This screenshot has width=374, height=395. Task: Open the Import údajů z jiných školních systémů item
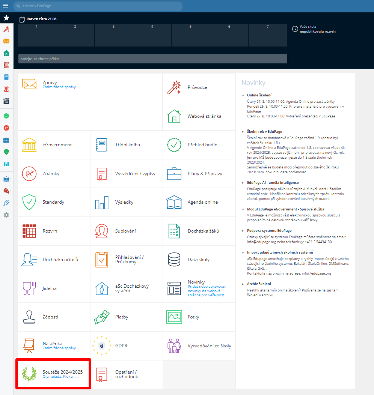[x=280, y=252]
